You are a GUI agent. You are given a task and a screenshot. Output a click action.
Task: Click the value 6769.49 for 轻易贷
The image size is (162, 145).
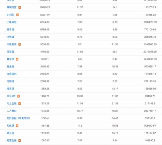[x=45, y=29]
